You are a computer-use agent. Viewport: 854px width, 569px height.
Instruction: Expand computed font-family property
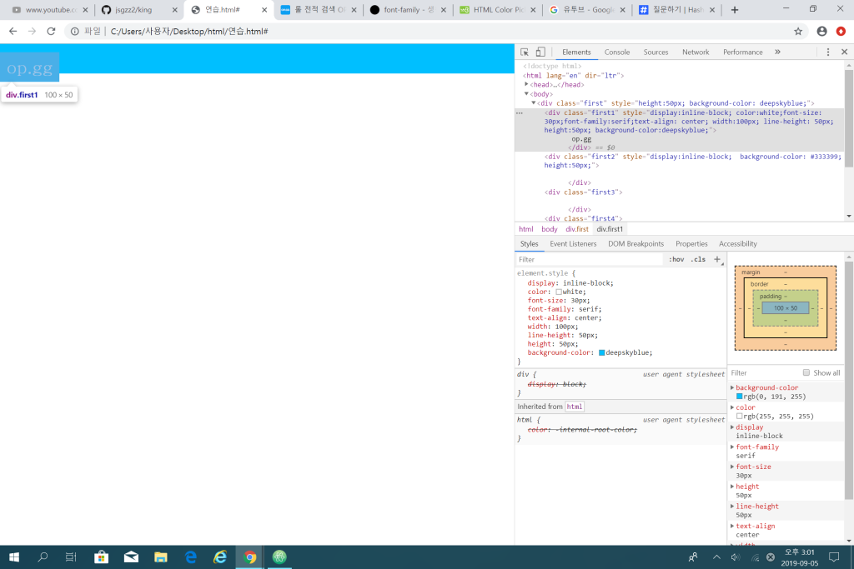(732, 447)
